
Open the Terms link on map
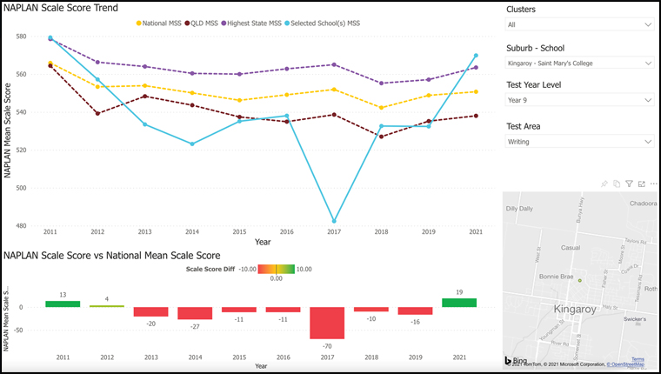(638, 358)
